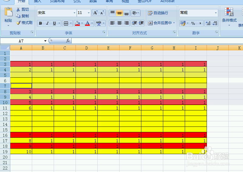Click cell A11 containing 6

tap(21, 108)
